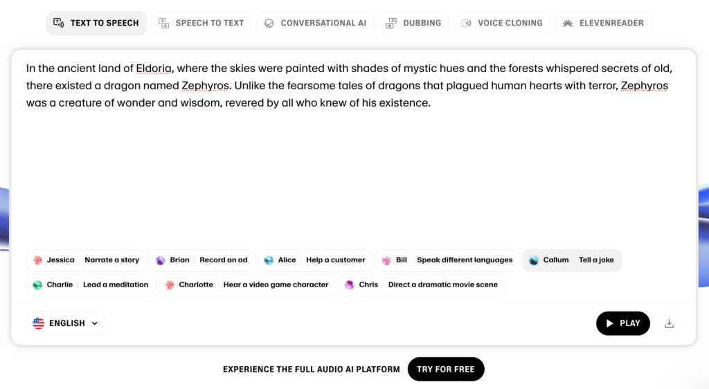709x389 pixels.
Task: Expand the language chevron arrow
Action: pos(95,323)
